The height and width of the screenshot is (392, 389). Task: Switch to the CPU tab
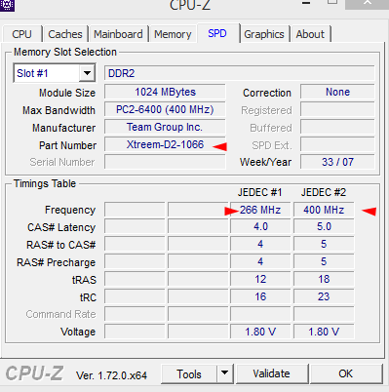coord(22,34)
